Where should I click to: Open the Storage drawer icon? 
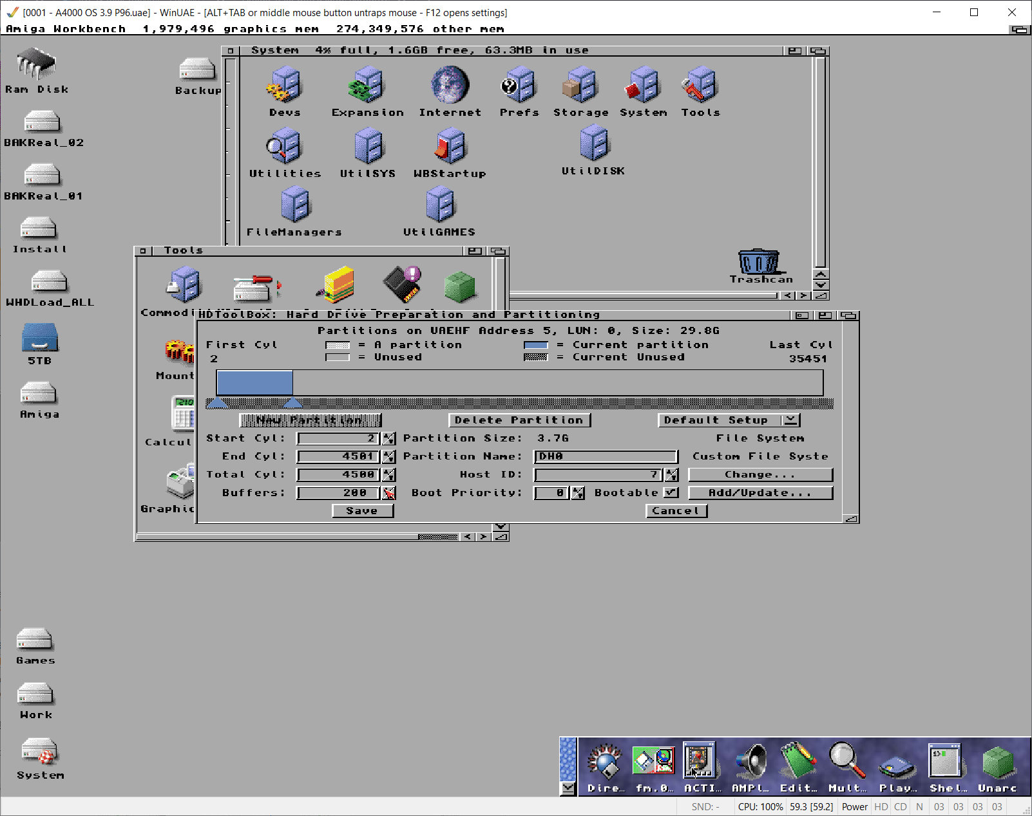pos(580,85)
